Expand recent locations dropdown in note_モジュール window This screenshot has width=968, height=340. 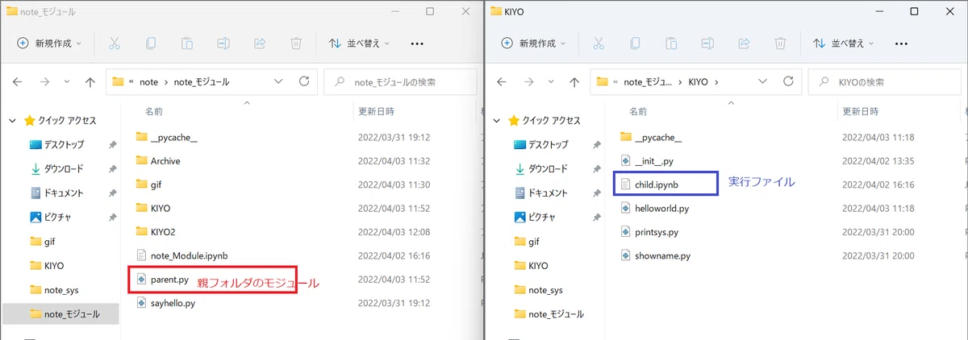coord(67,81)
